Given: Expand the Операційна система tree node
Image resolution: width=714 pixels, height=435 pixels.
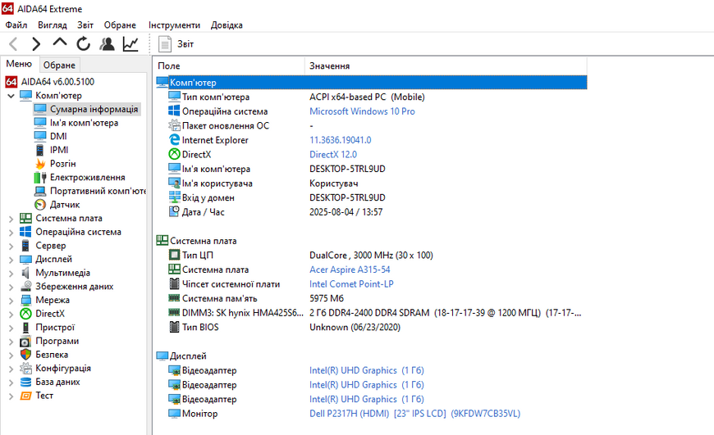Looking at the screenshot, I should [11, 233].
